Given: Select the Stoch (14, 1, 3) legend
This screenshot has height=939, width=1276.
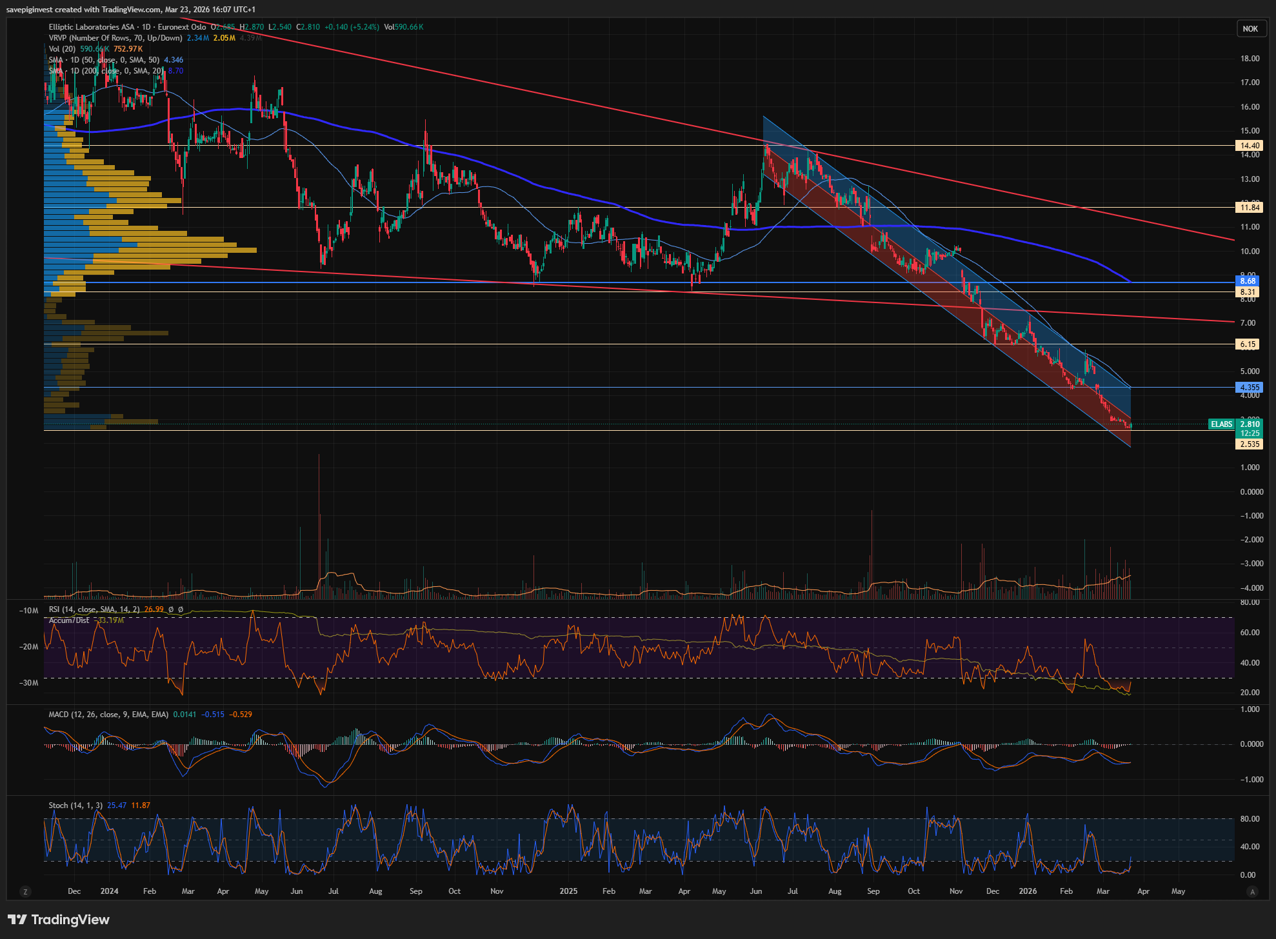Looking at the screenshot, I should tap(75, 806).
